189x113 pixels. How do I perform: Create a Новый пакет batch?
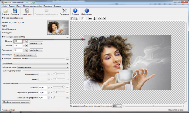pyautogui.click(x=27, y=12)
